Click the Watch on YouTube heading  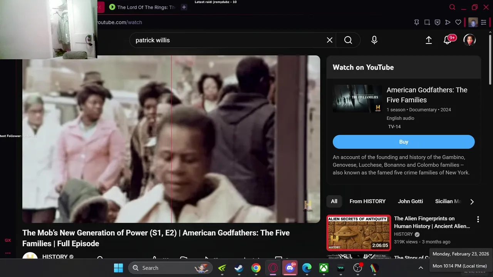click(x=363, y=67)
